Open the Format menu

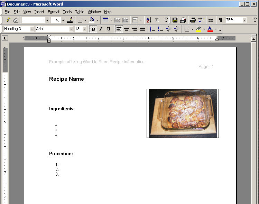[54, 12]
